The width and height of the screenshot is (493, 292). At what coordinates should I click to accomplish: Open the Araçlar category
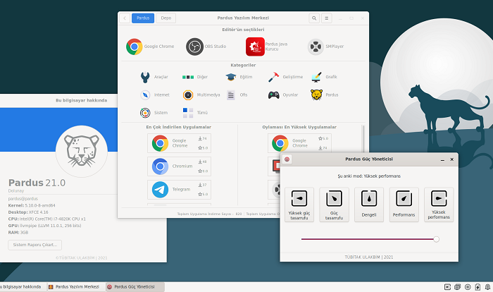pyautogui.click(x=154, y=77)
